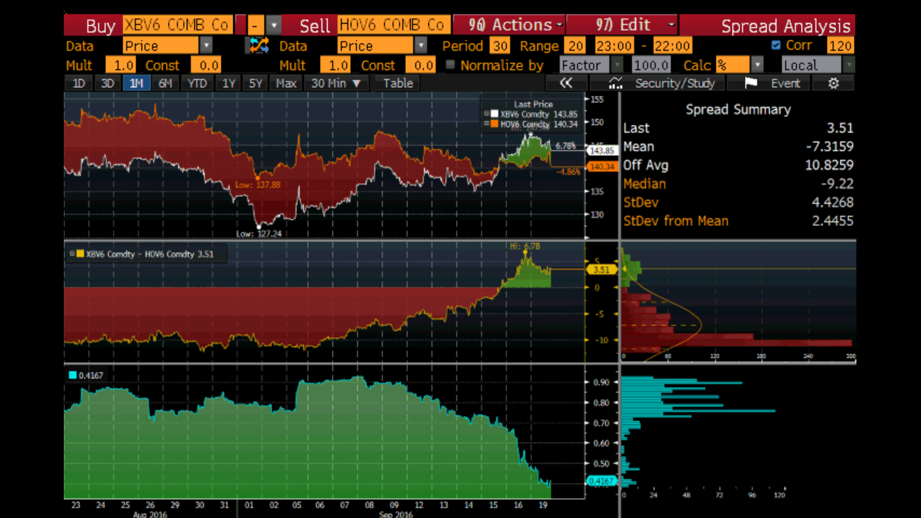The width and height of the screenshot is (921, 518).
Task: Click the Mean value -7.3159
Action: coord(829,146)
